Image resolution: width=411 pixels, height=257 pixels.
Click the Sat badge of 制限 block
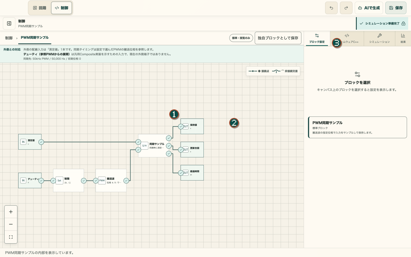pyautogui.click(x=59, y=180)
